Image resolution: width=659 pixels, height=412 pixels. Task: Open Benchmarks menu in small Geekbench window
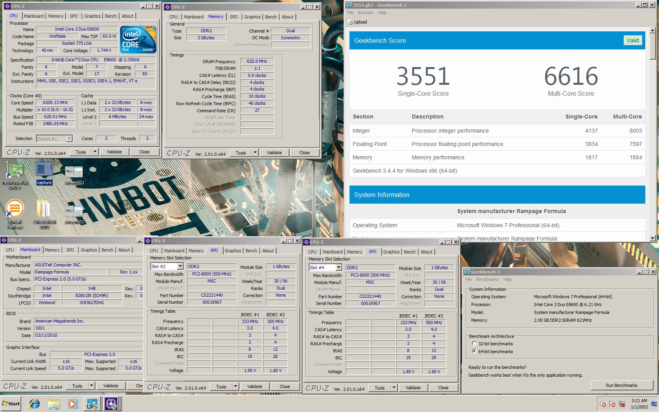click(x=487, y=279)
